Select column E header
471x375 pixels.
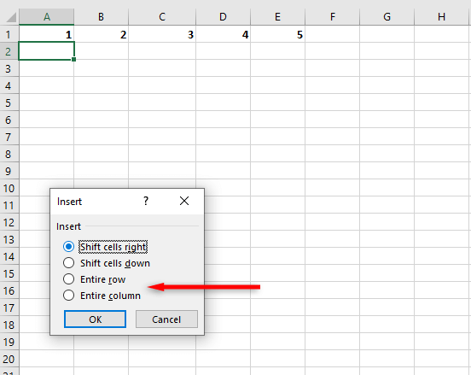click(277, 17)
